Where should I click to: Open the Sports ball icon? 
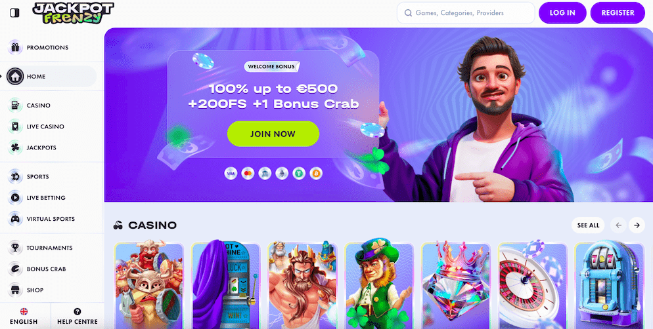tap(15, 176)
